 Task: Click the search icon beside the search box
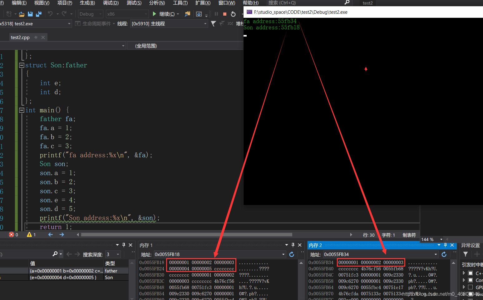point(347,3)
